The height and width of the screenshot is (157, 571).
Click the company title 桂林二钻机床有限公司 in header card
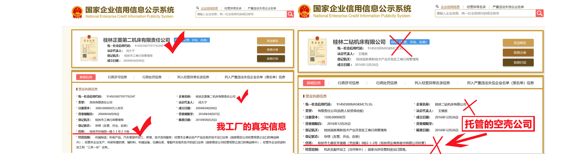pyautogui.click(x=359, y=42)
